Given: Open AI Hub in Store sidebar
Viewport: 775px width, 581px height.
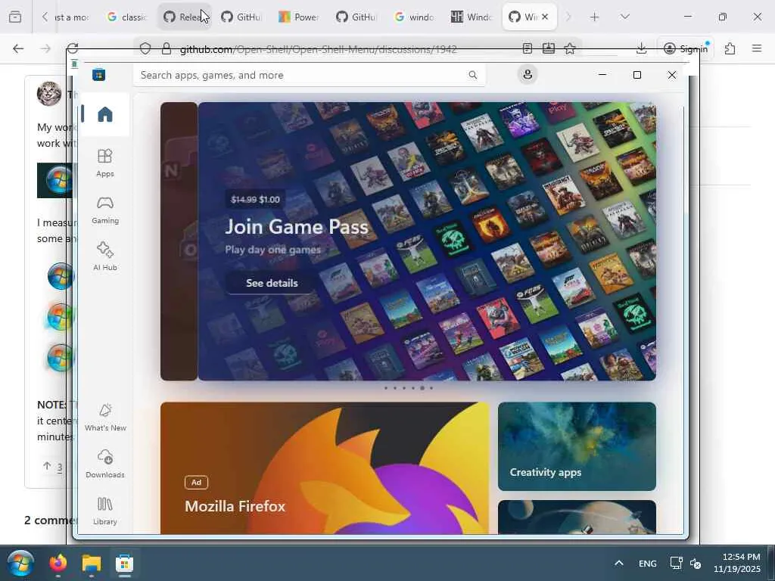Looking at the screenshot, I should 104,257.
